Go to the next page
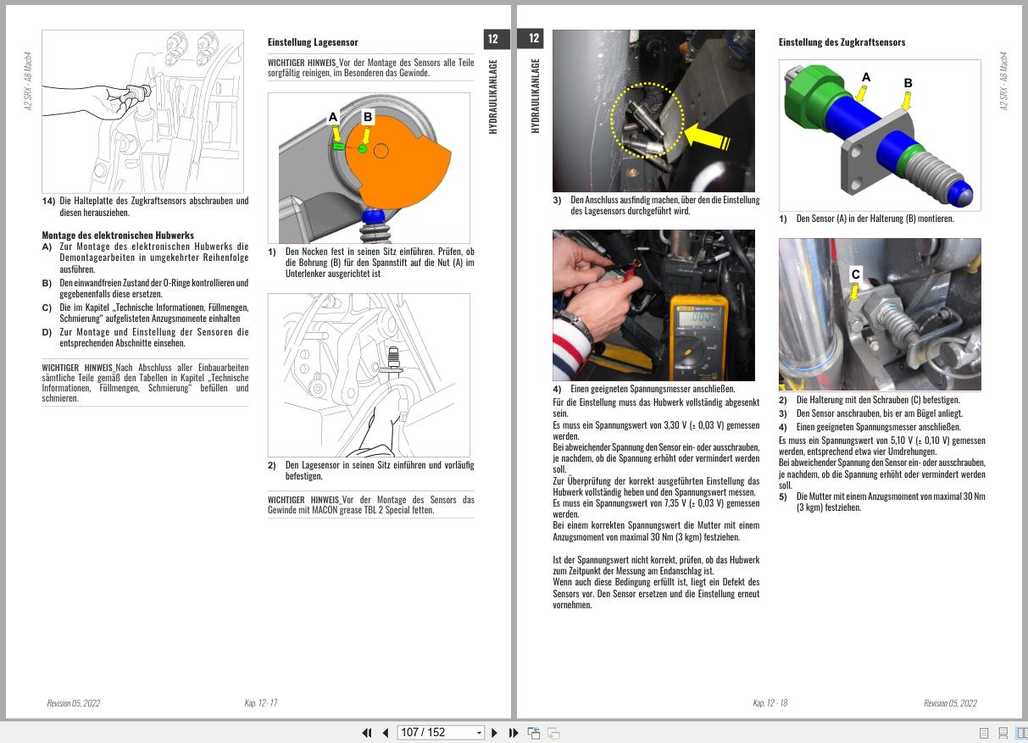 point(495,733)
